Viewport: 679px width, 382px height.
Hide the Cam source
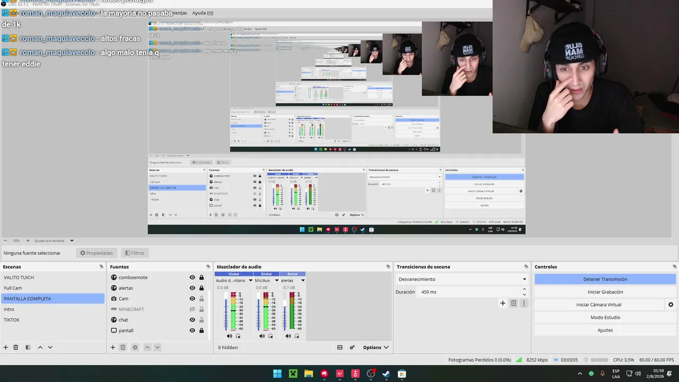[193, 299]
